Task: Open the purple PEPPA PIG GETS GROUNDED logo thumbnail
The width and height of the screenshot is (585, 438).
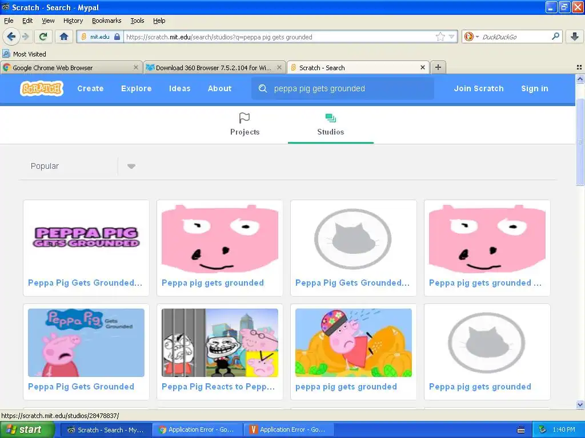Action: click(86, 238)
